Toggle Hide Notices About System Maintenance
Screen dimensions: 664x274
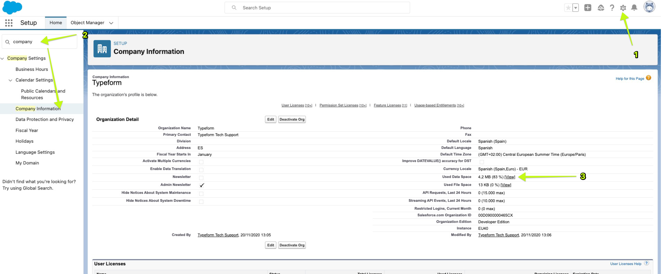tap(201, 193)
